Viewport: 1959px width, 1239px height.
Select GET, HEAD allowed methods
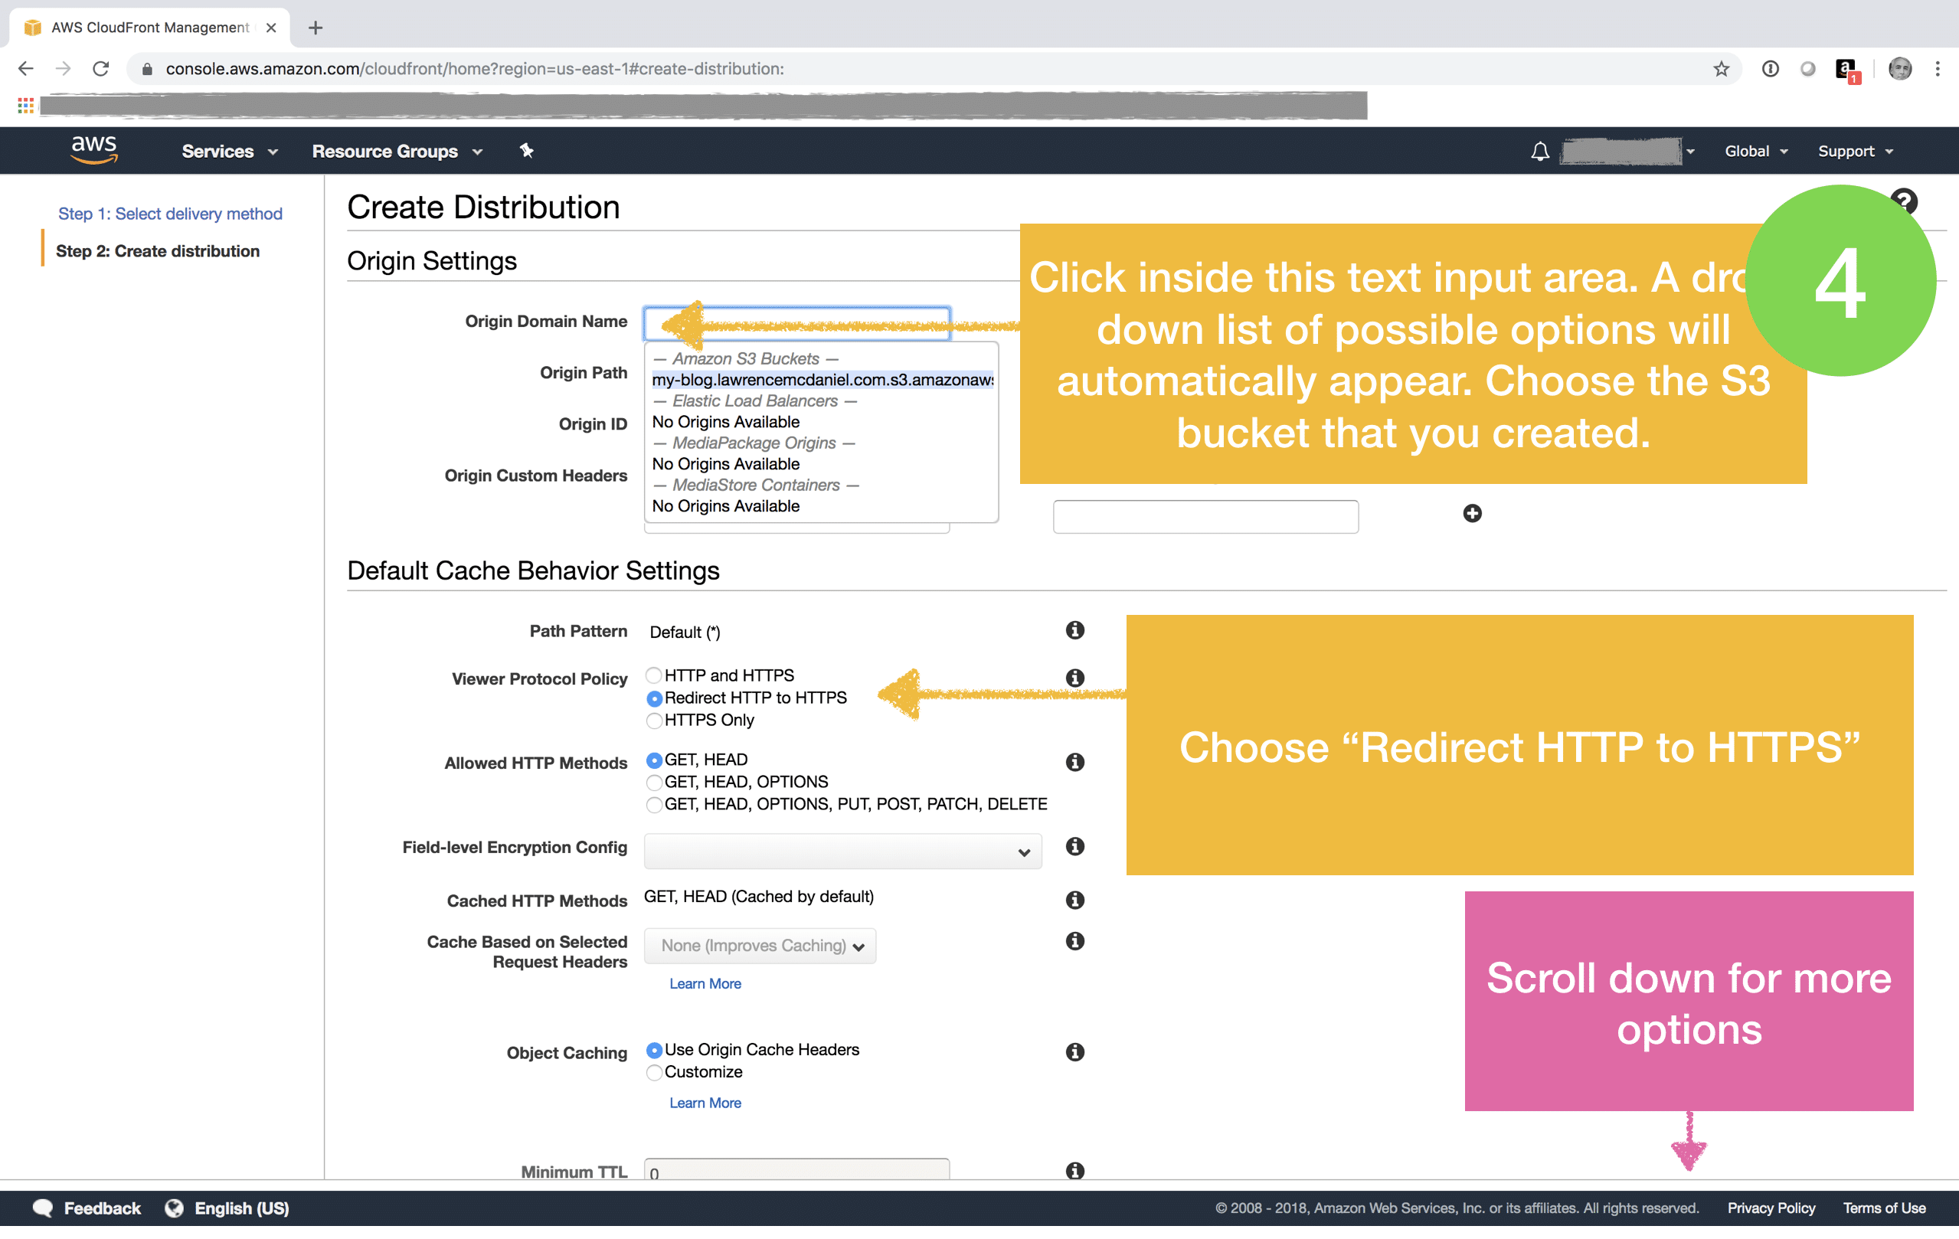pyautogui.click(x=653, y=760)
